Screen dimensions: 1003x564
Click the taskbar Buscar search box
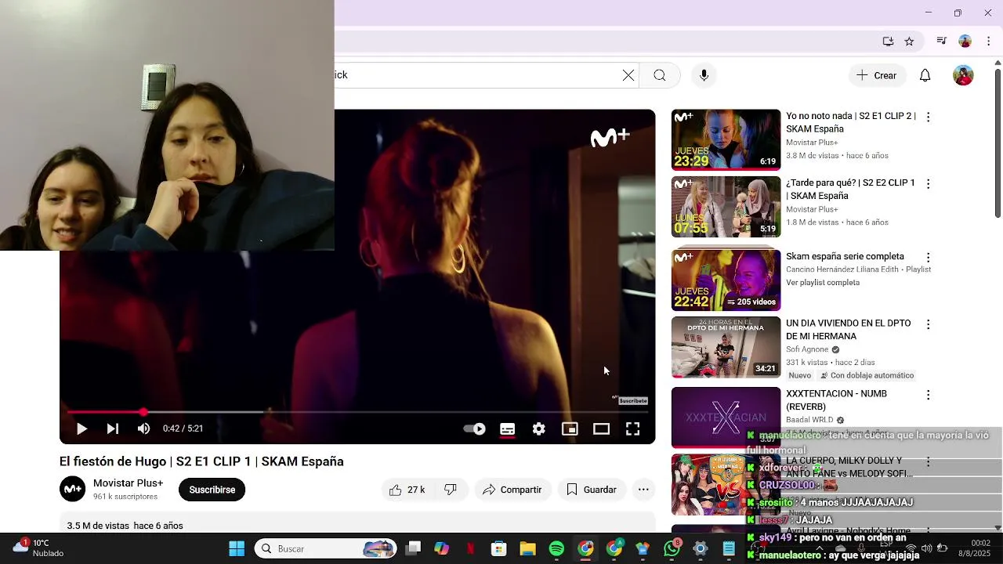pyautogui.click(x=325, y=548)
